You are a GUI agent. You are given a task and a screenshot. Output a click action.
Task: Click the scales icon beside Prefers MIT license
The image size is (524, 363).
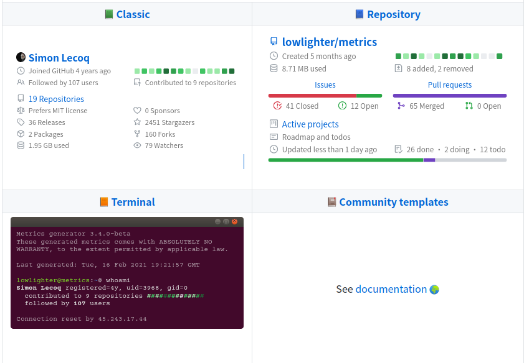click(21, 111)
